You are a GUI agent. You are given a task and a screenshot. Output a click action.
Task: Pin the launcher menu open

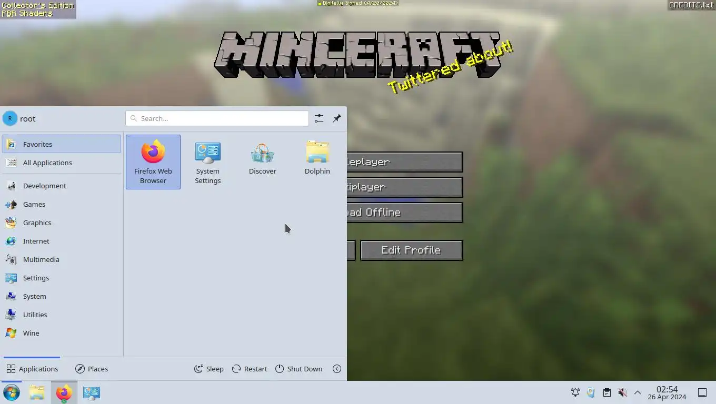tap(337, 118)
